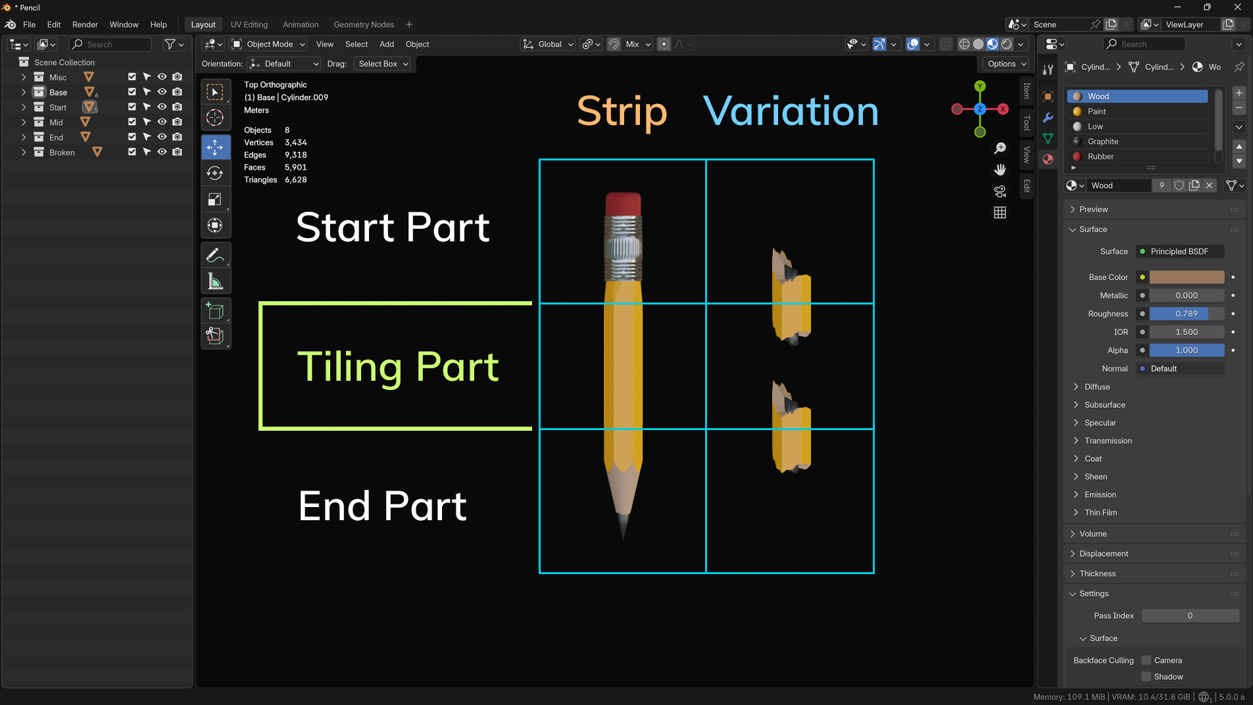The image size is (1253, 705).
Task: Click the Add Cube tool
Action: click(215, 311)
